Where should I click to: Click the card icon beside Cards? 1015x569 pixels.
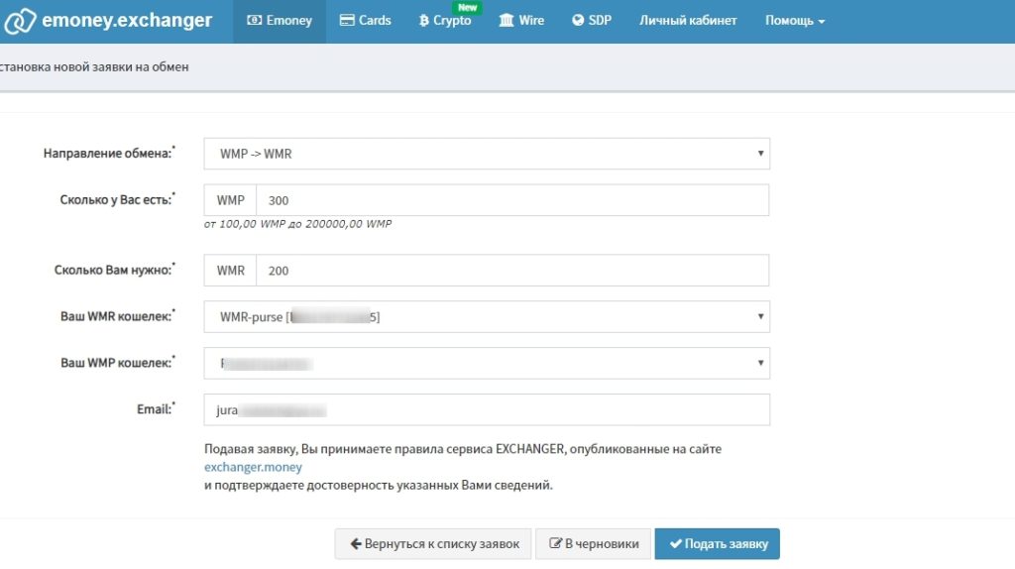point(347,21)
